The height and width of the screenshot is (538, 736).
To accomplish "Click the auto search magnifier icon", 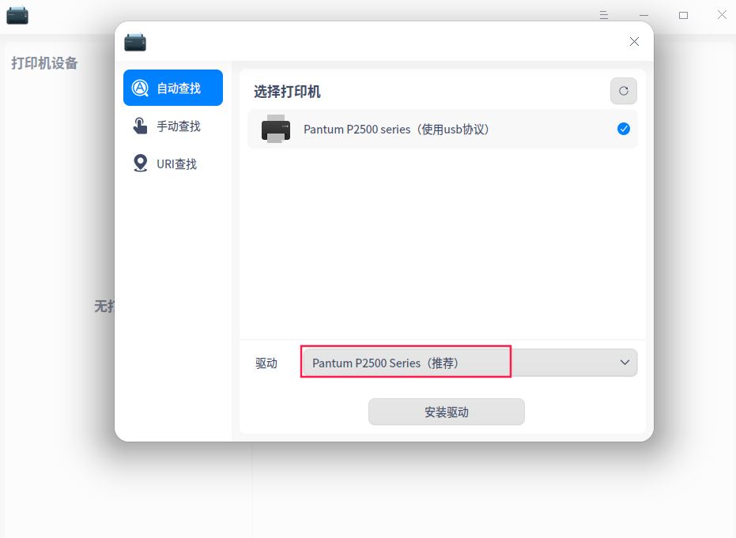I will [x=140, y=88].
